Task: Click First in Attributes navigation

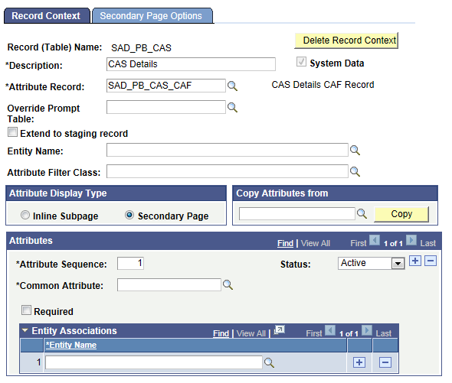Action: (x=359, y=243)
